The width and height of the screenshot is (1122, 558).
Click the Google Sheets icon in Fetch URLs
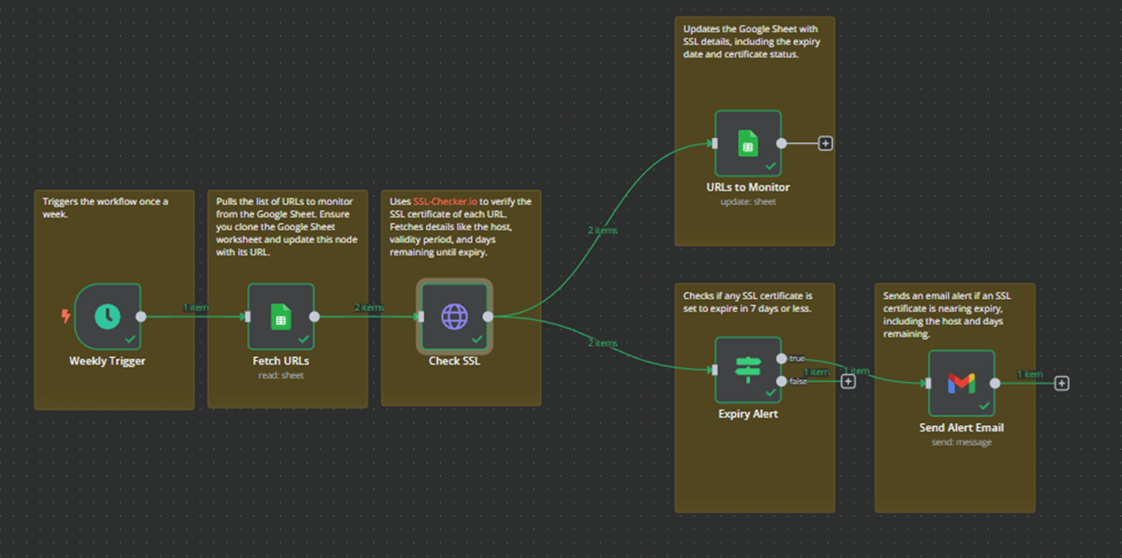point(281,317)
